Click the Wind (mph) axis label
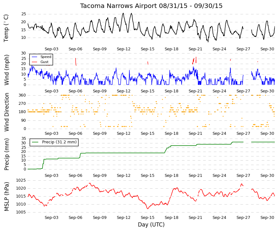The image size is (278, 231). pyautogui.click(x=6, y=70)
